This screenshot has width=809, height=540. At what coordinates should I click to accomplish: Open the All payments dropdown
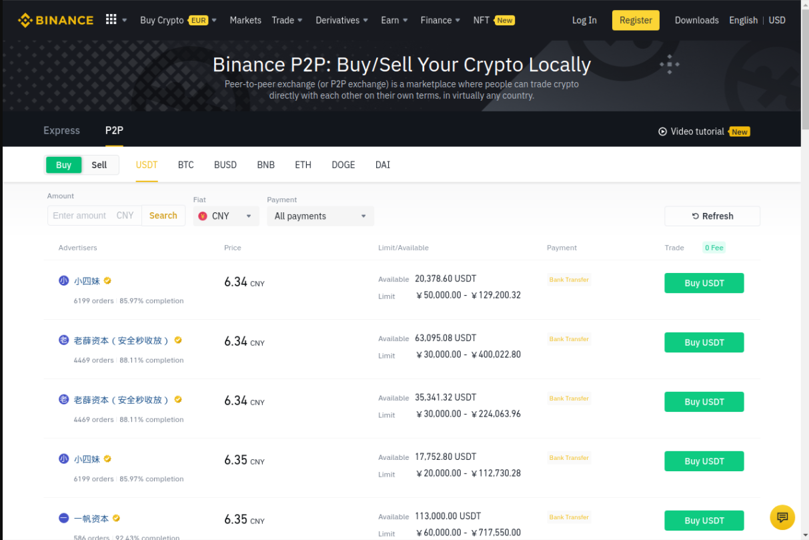click(321, 216)
